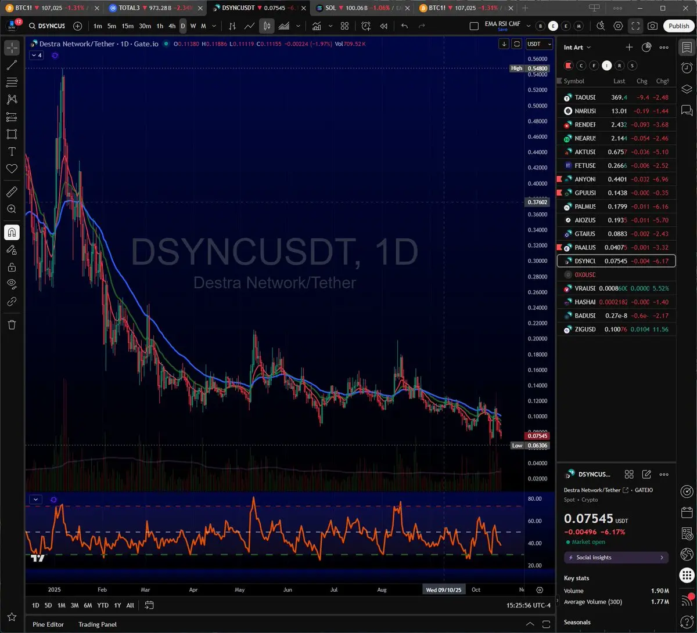The height and width of the screenshot is (633, 697).
Task: Undo the last chart action
Action: click(405, 26)
